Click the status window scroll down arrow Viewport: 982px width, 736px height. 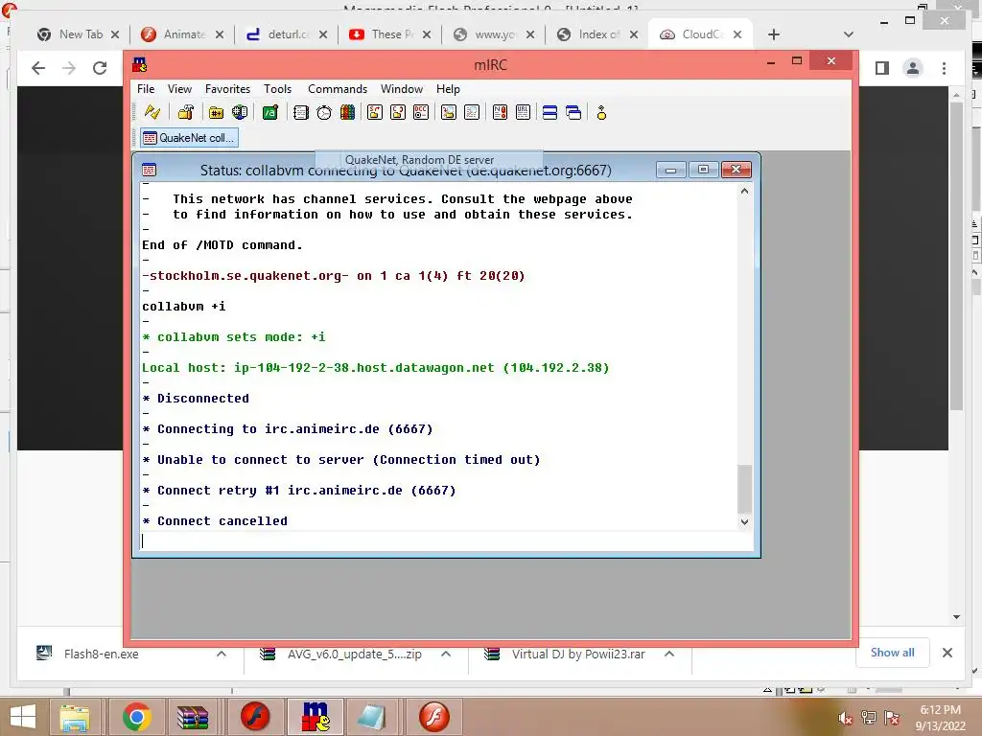744,522
